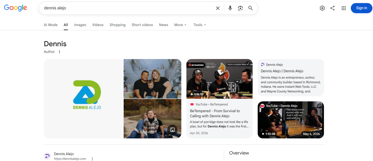Switch to the Images tab
This screenshot has width=373, height=161.
[x=80, y=25]
